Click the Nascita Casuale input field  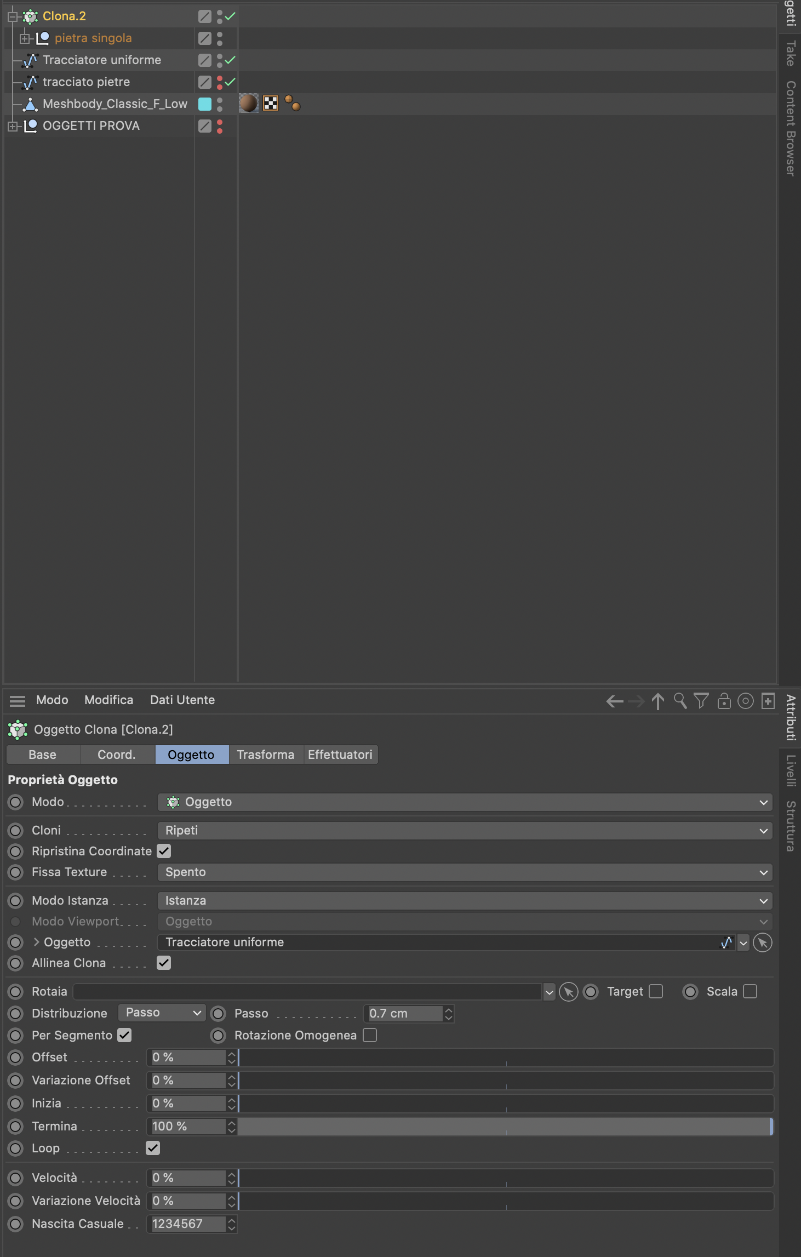(186, 1224)
